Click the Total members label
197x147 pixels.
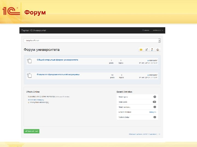point(124,107)
